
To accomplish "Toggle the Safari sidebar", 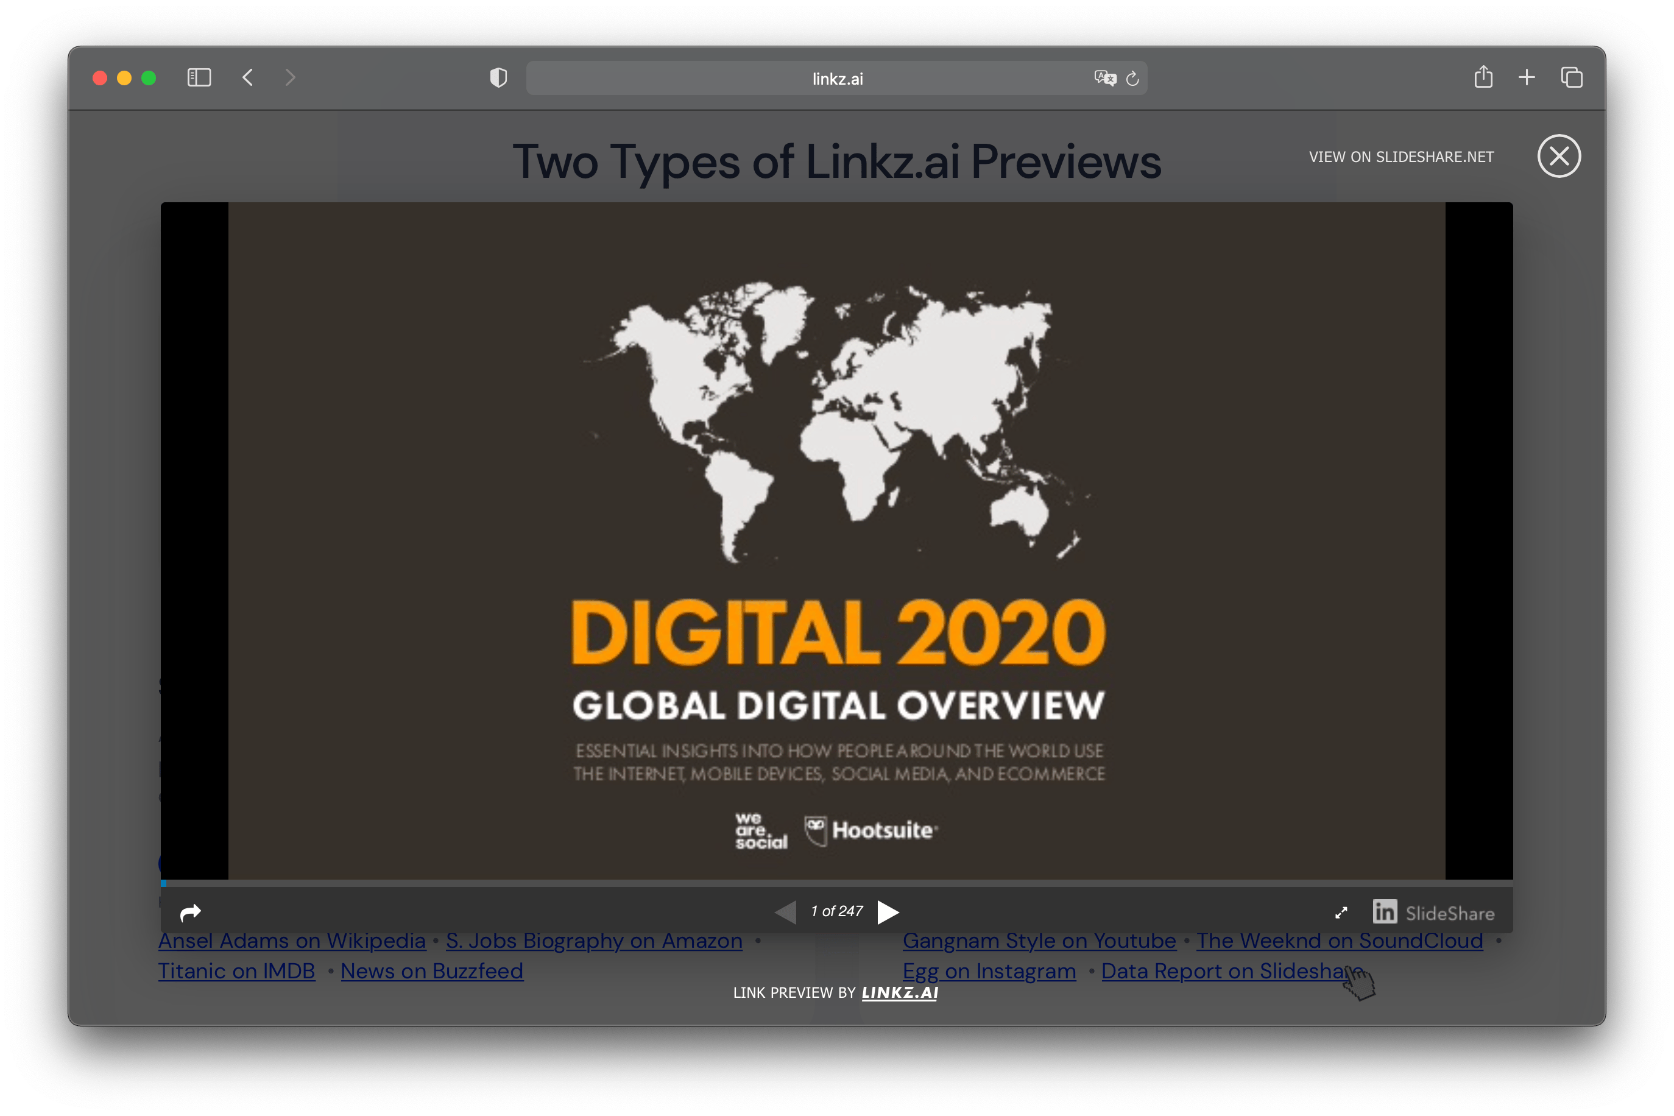I will (199, 77).
